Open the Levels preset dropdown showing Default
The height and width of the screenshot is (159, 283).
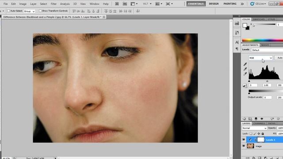point(267,50)
